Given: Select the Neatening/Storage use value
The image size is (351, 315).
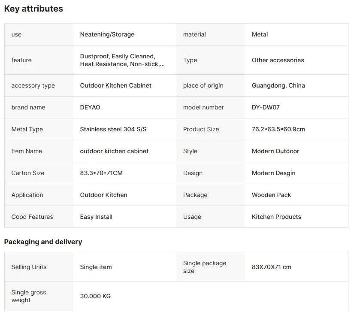Looking at the screenshot, I should [107, 34].
